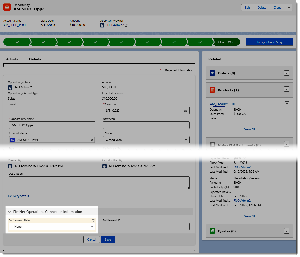Click the Opportunity crown icon in header

[7, 7]
